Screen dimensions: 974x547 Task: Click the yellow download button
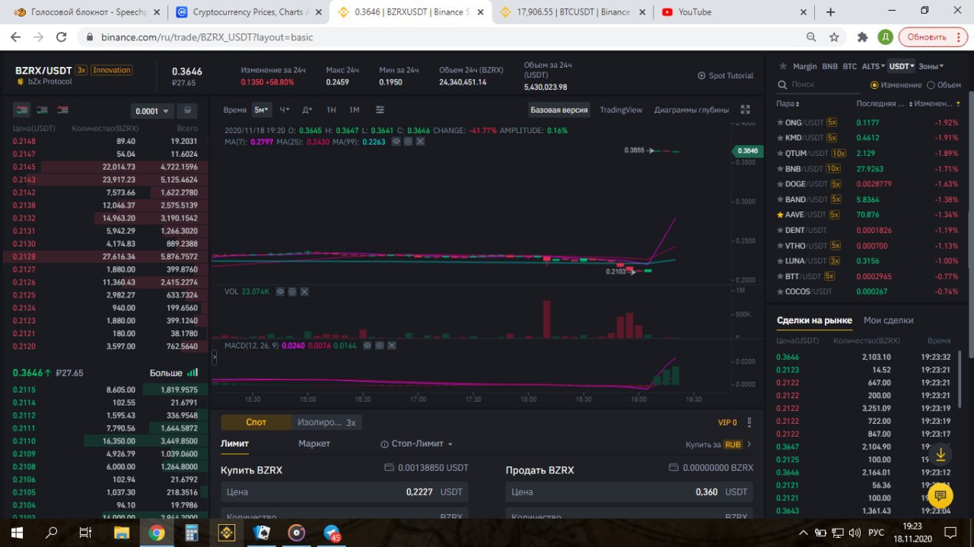point(941,455)
